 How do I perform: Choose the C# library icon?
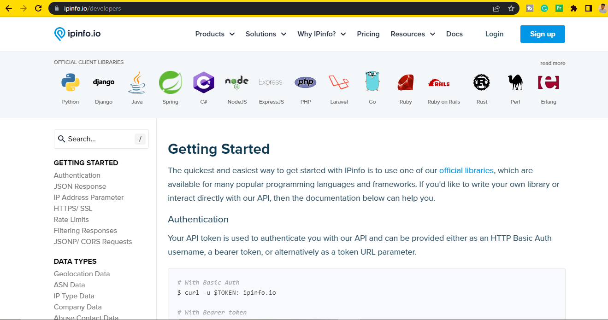click(204, 83)
